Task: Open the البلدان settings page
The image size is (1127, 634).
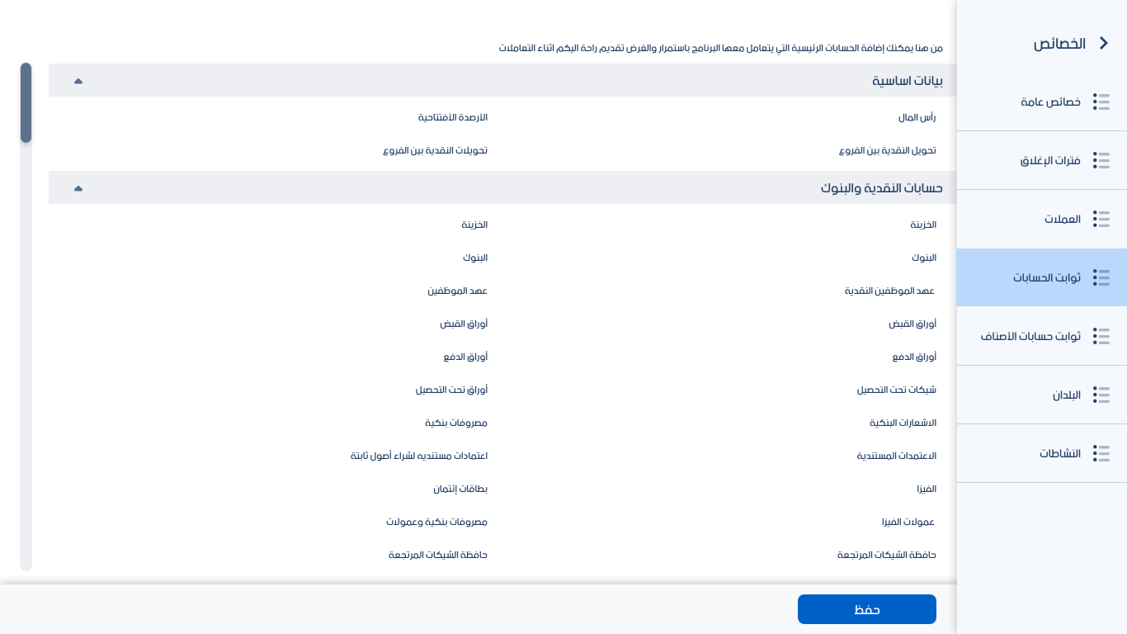Action: click(1066, 395)
